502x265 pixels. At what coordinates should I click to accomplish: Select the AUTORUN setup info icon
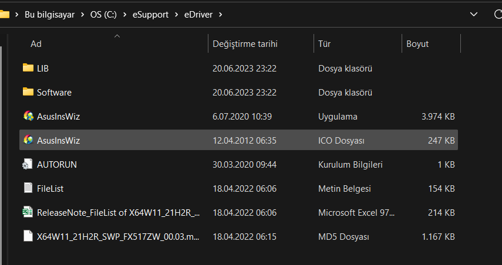pyautogui.click(x=28, y=164)
